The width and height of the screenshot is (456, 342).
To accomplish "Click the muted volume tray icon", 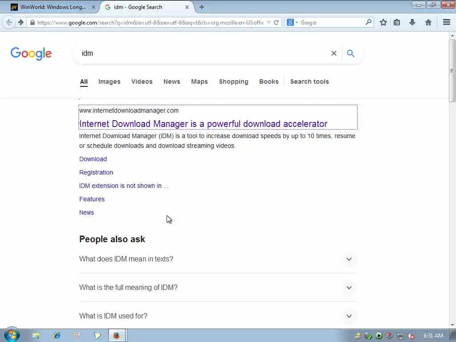I will point(411,336).
